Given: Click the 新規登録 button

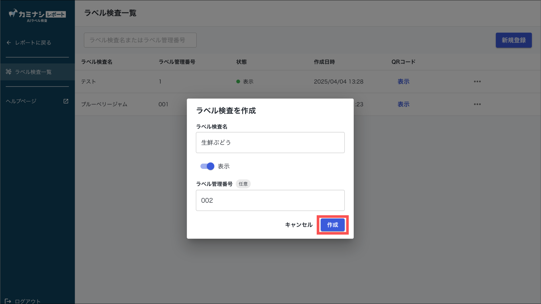Looking at the screenshot, I should click(x=514, y=40).
